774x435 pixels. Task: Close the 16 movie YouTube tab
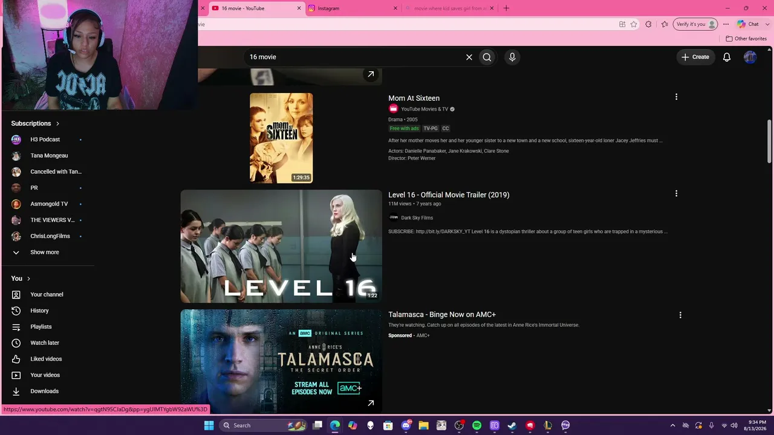[299, 8]
